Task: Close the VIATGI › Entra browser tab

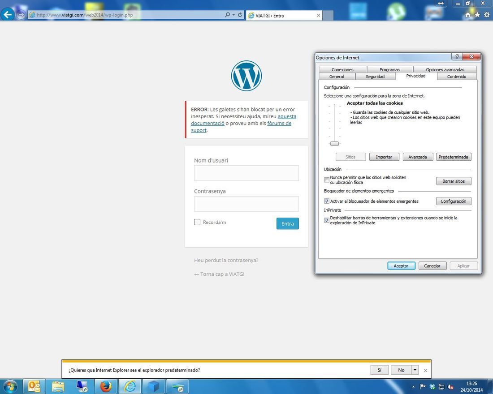Action: tap(318, 15)
